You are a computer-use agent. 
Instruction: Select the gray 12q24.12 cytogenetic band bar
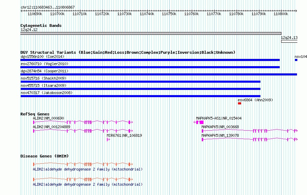[x=151, y=33]
